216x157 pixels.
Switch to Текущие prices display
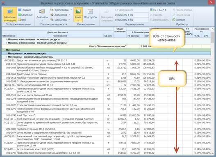pyautogui.click(x=25, y=10)
